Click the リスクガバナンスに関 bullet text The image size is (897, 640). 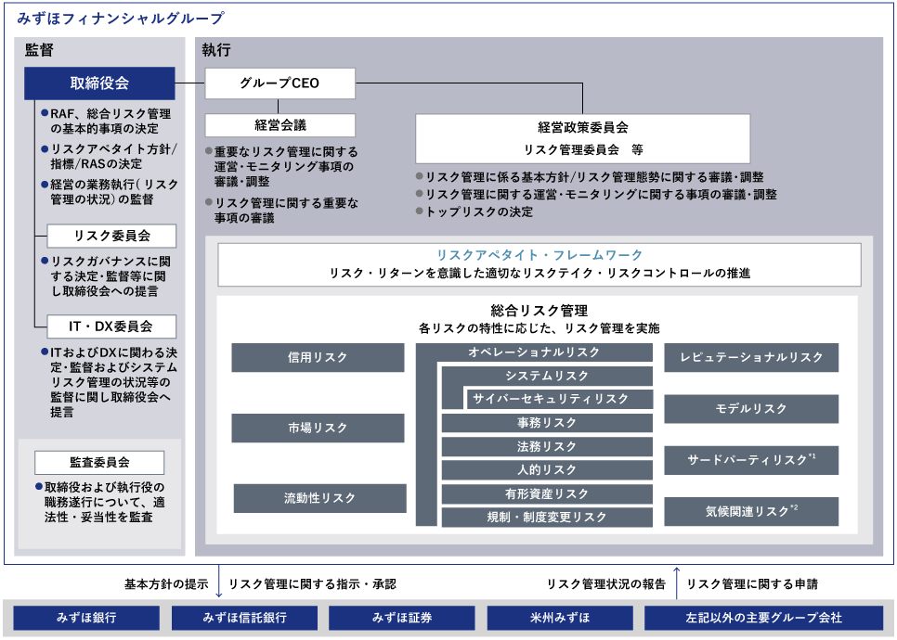(x=110, y=262)
